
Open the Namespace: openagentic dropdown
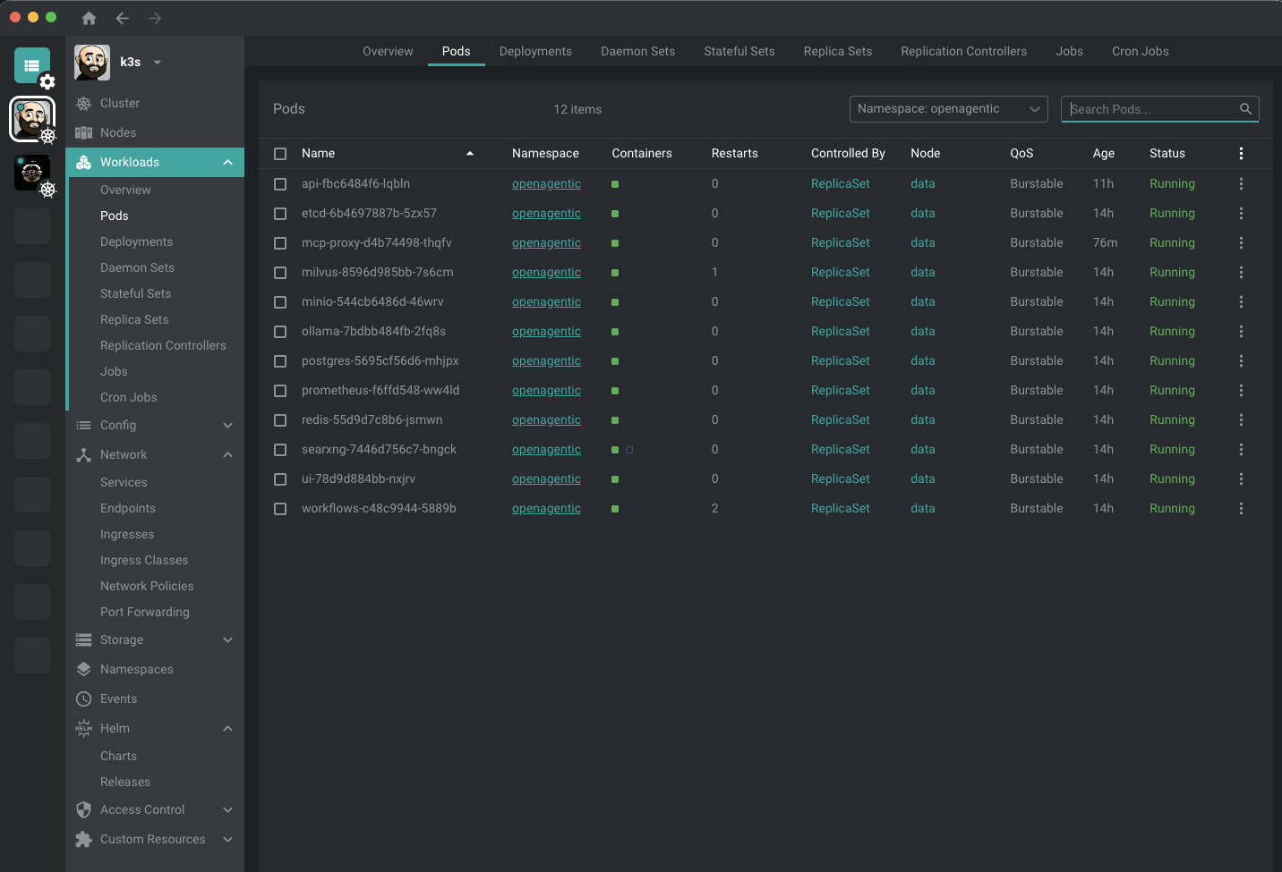[949, 109]
